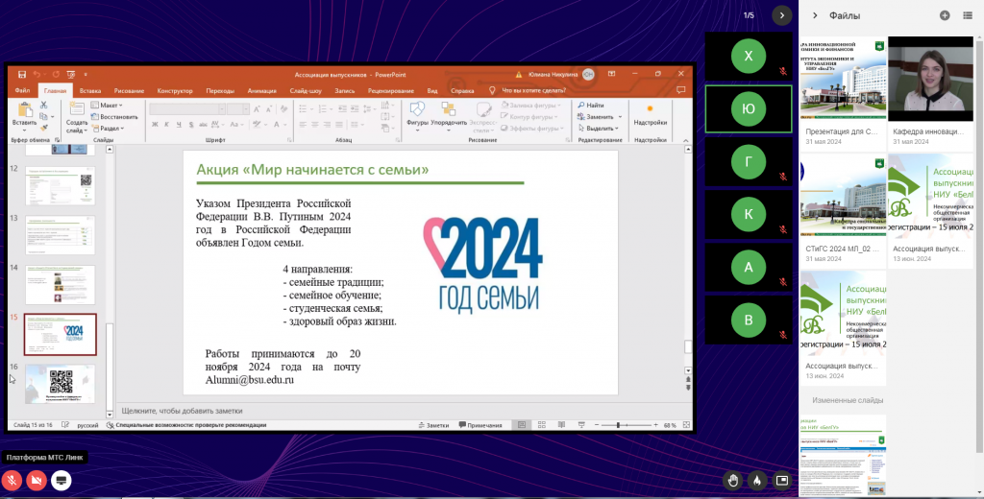Open the Фигуры shapes gallery
The height and width of the screenshot is (499, 984).
point(417,116)
